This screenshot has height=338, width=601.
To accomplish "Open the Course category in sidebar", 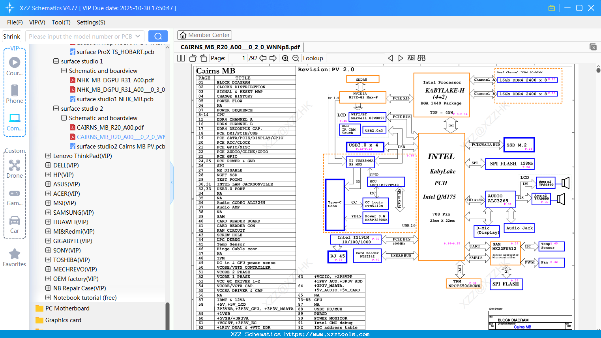I will click(15, 66).
